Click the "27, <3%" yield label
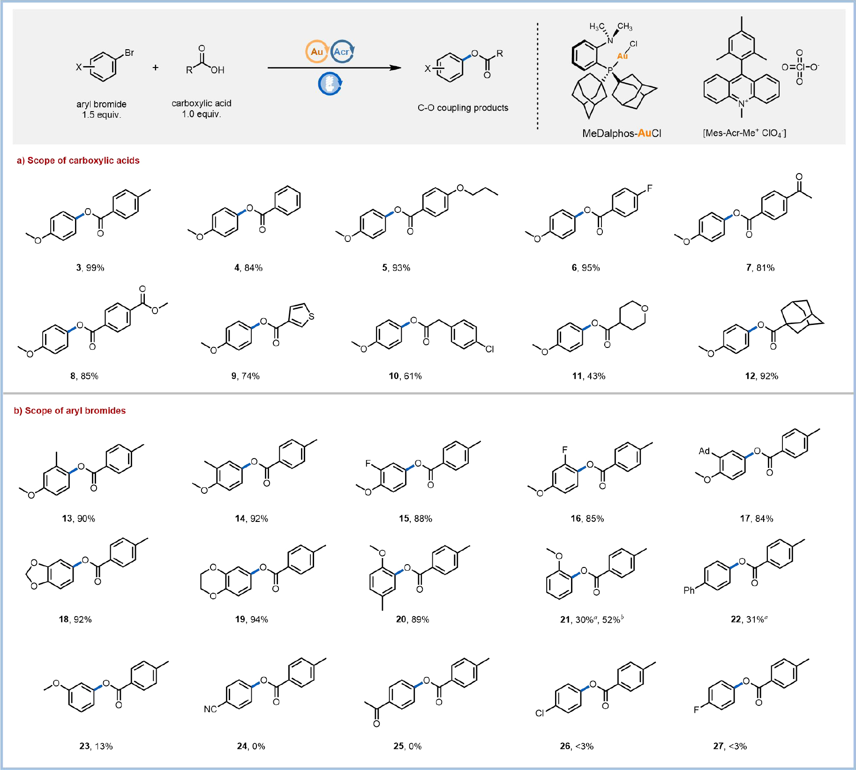The width and height of the screenshot is (856, 770). pyautogui.click(x=730, y=746)
